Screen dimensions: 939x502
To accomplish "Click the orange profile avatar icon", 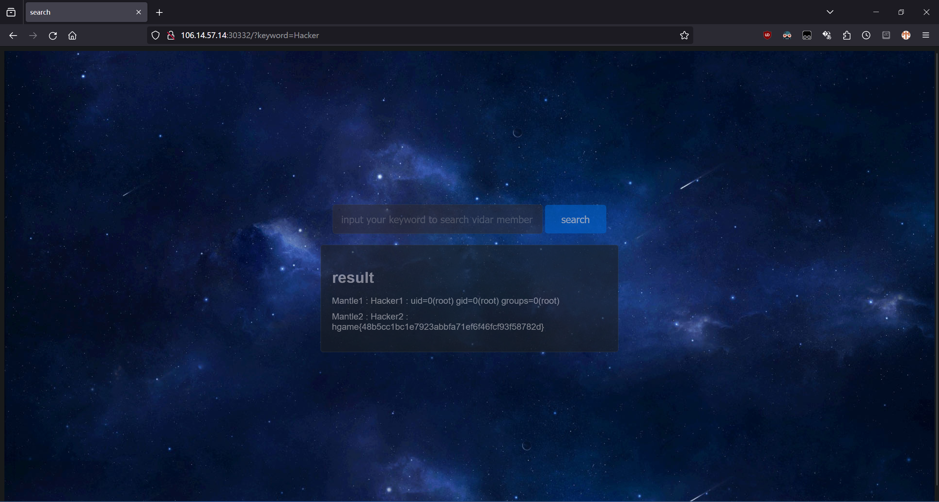I will click(x=906, y=35).
